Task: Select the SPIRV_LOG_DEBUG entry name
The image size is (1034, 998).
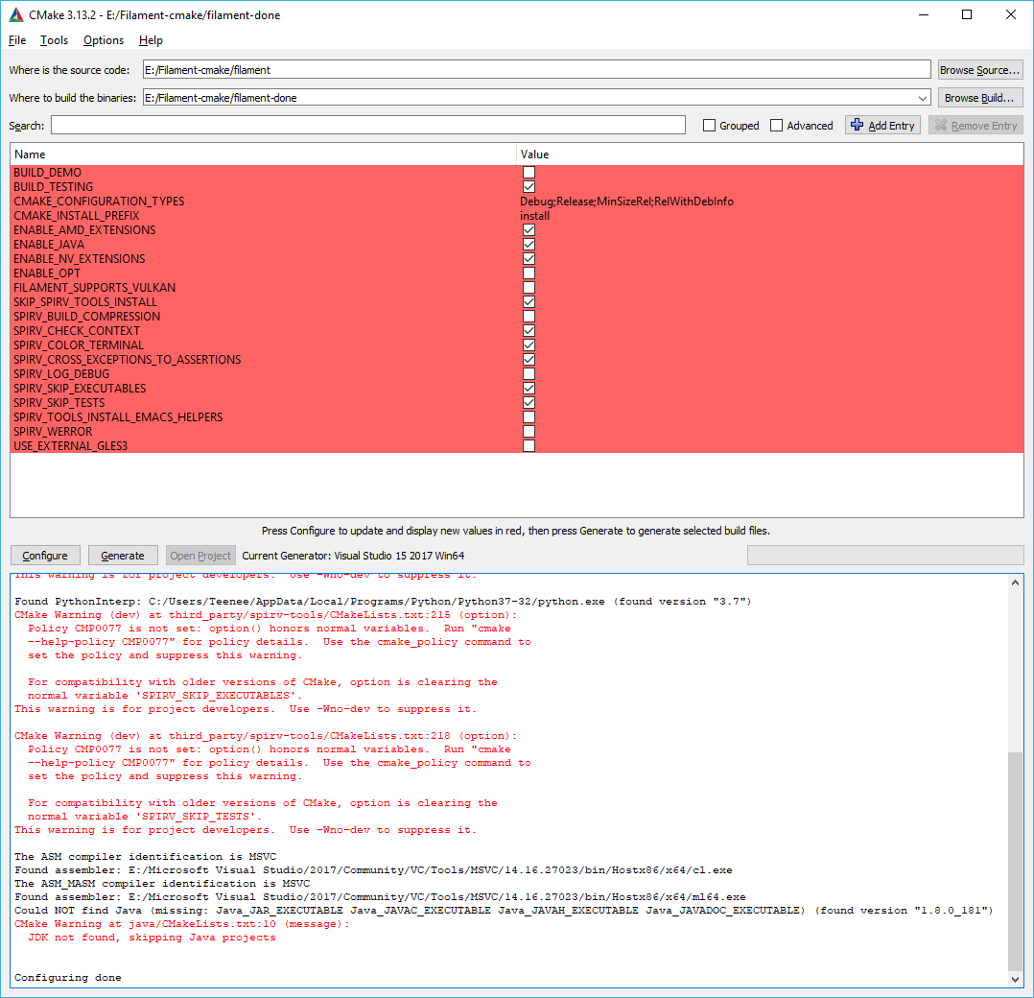Action: pyautogui.click(x=61, y=374)
